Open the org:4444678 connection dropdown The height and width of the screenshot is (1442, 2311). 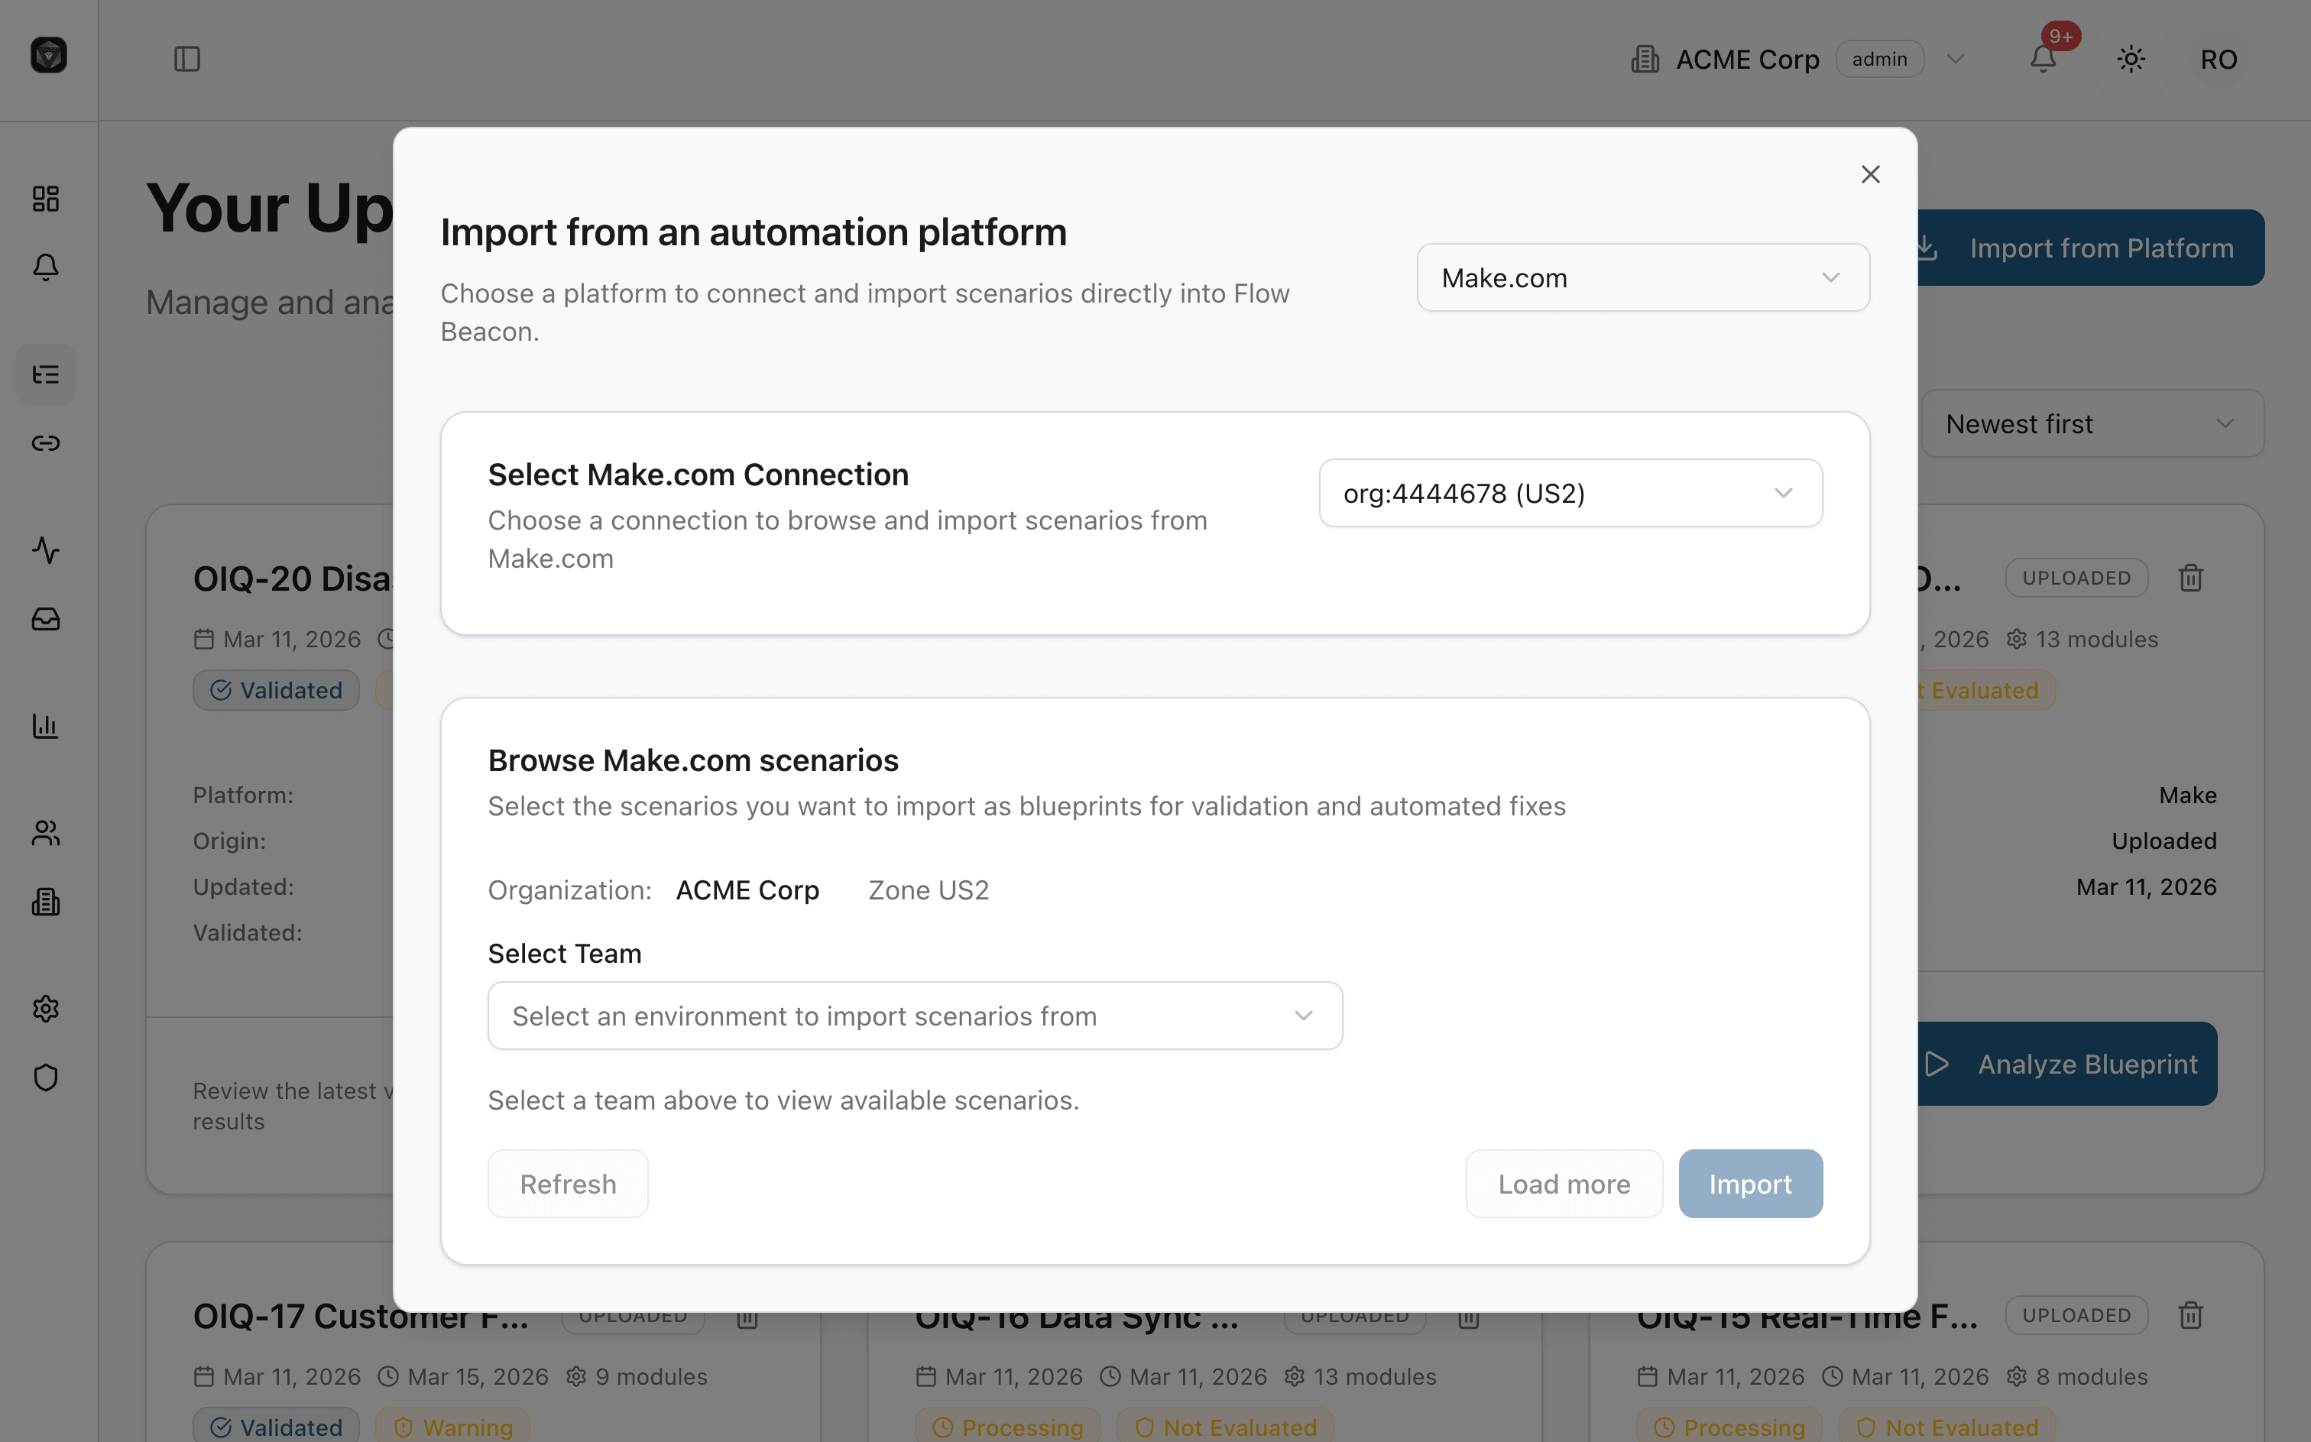[x=1570, y=493]
